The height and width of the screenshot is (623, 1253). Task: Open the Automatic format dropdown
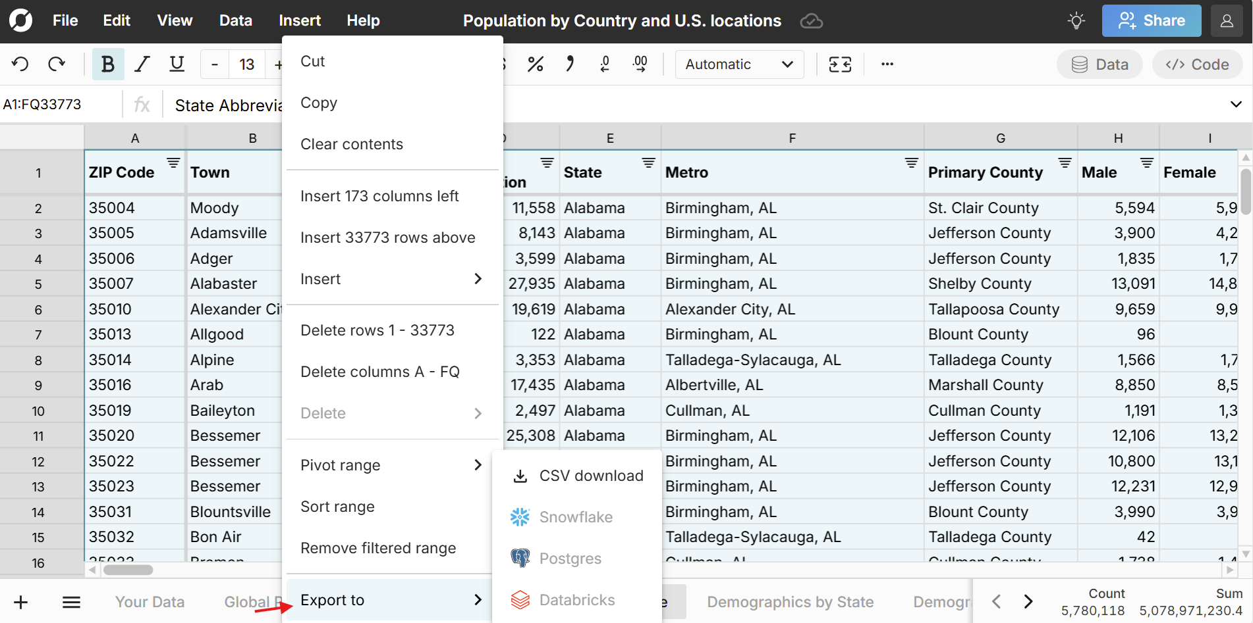point(738,64)
